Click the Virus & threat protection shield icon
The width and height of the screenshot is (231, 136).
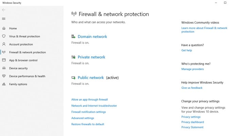click(x=4, y=36)
